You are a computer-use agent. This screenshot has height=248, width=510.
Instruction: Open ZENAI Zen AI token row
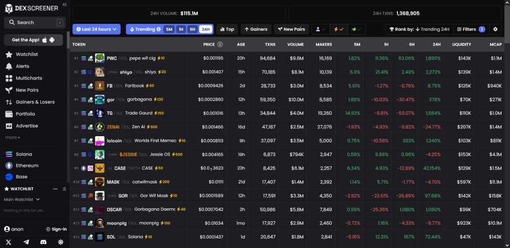click(x=287, y=127)
